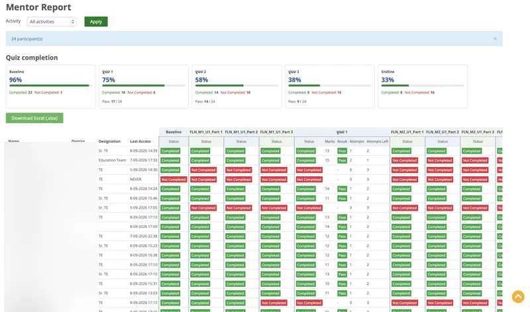
Task: Click the Baseline 'Not Completed' status badge
Action: [174, 180]
